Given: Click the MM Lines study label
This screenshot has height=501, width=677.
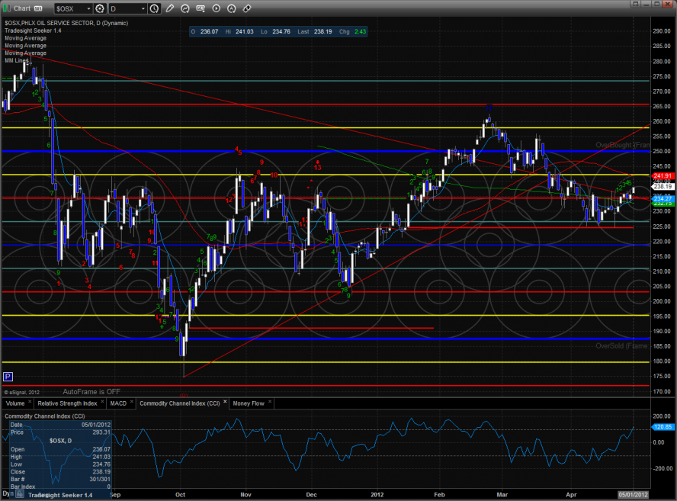Looking at the screenshot, I should 17,59.
